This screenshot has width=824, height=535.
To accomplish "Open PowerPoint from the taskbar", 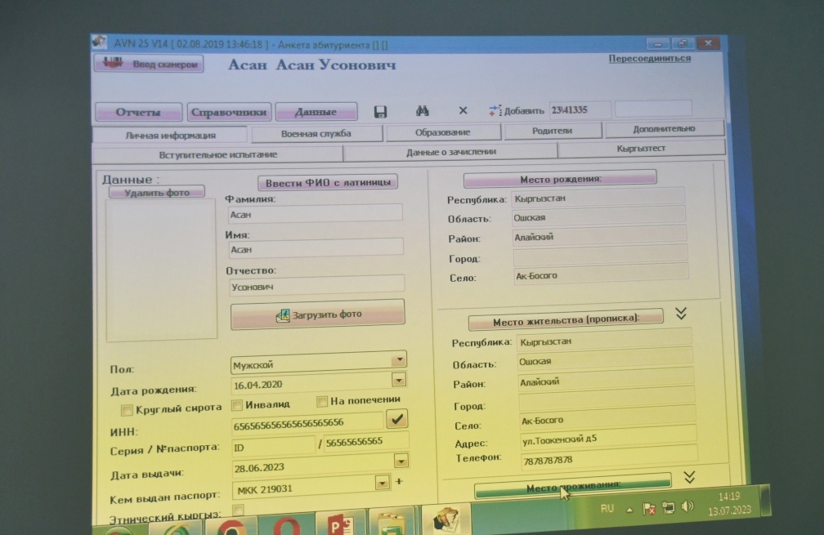I will point(341,523).
